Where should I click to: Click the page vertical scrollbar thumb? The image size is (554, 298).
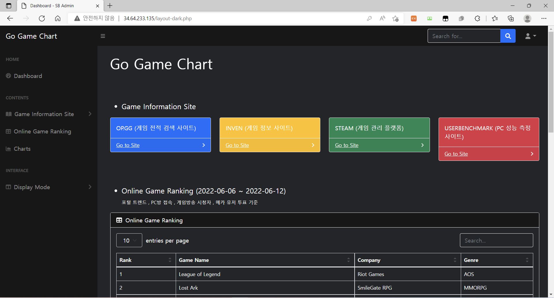click(x=551, y=82)
